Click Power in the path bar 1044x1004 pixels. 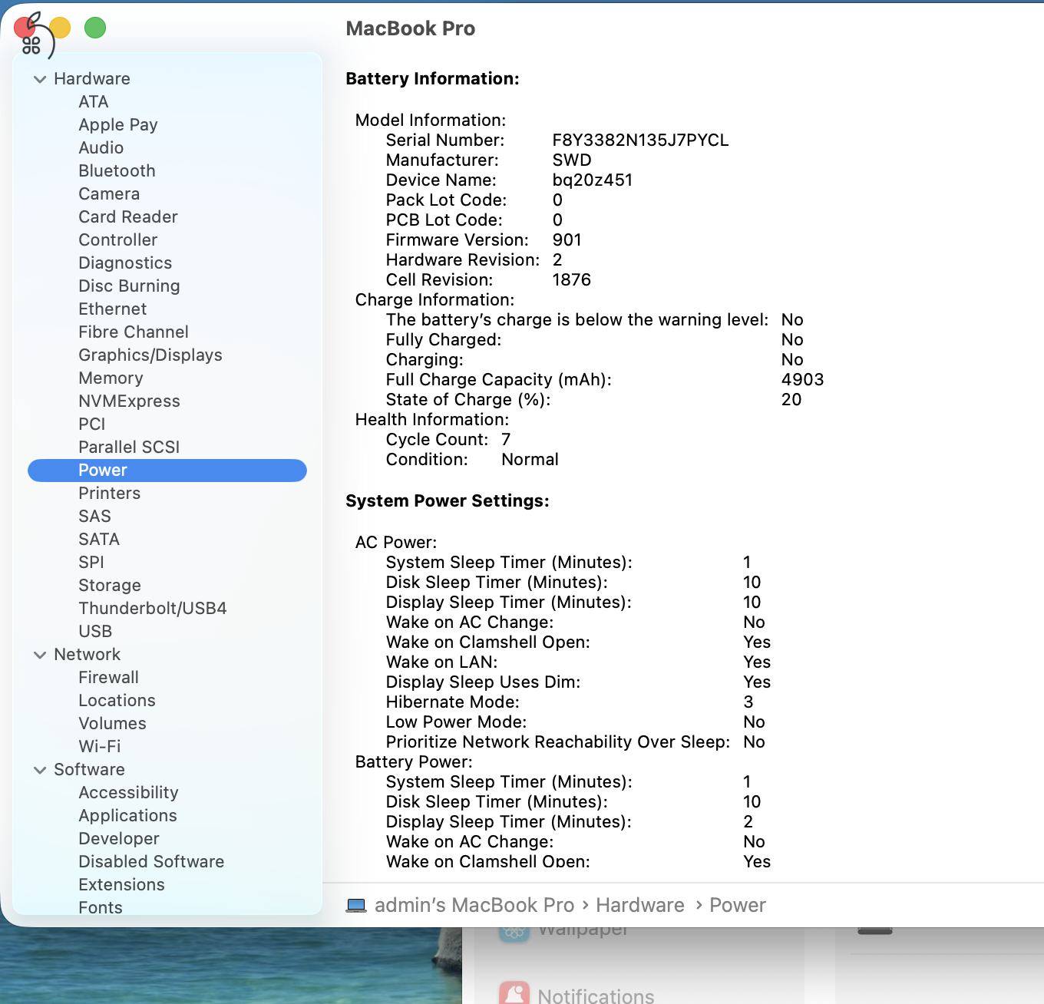[738, 906]
